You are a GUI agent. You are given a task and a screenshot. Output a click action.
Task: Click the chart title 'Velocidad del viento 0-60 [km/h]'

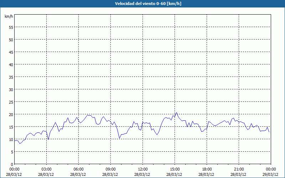(148, 4)
